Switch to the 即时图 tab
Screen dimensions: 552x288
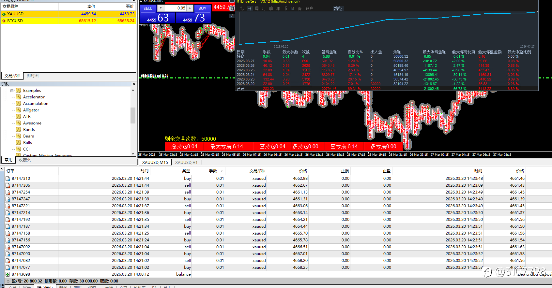(x=33, y=76)
